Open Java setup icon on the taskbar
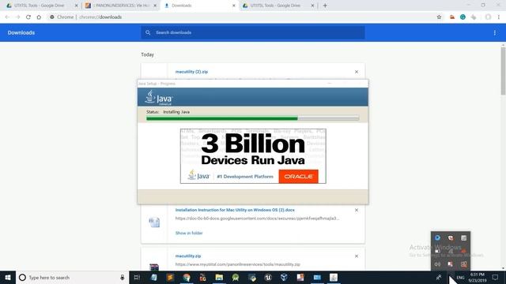The width and height of the screenshot is (506, 284). pyautogui.click(x=334, y=278)
